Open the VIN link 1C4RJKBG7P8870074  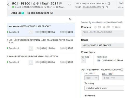93,7
